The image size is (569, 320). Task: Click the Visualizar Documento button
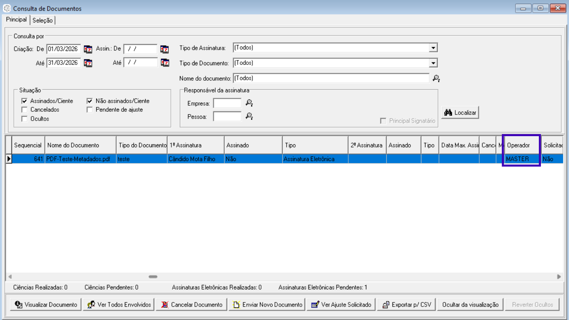click(x=46, y=305)
